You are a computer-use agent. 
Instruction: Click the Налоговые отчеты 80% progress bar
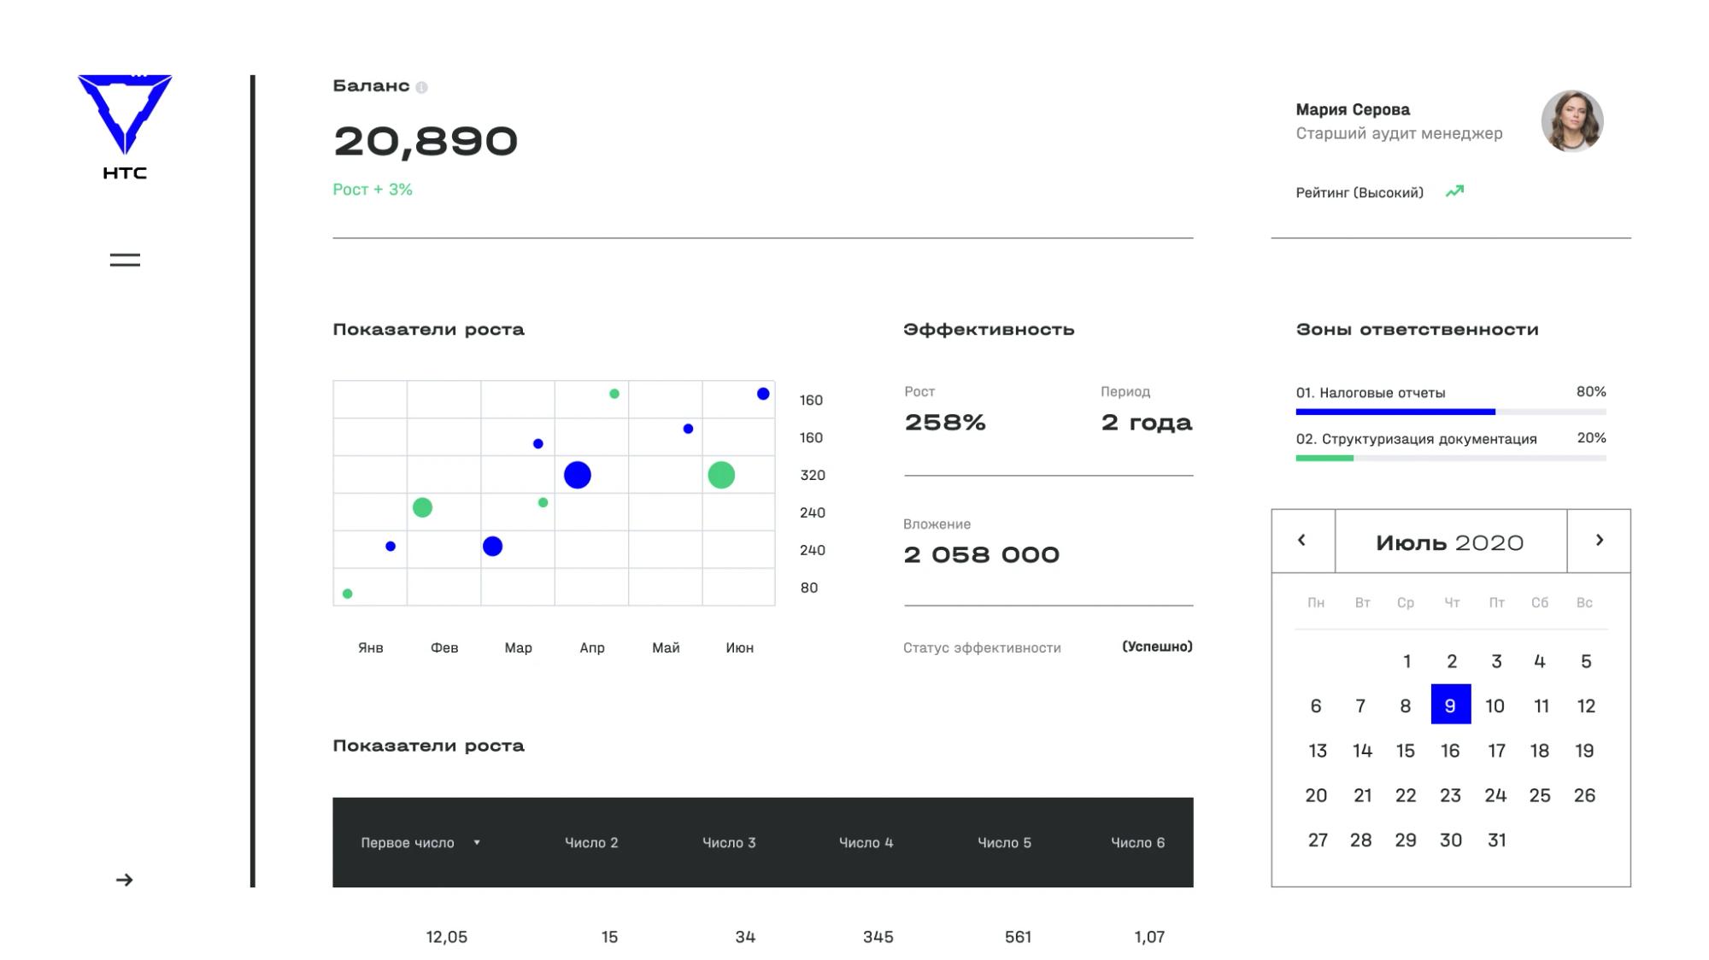[x=1451, y=412]
